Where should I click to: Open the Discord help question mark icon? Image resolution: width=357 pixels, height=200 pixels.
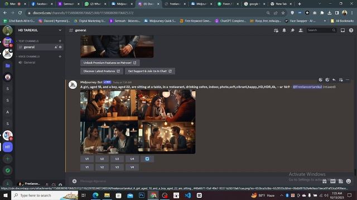(x=351, y=30)
